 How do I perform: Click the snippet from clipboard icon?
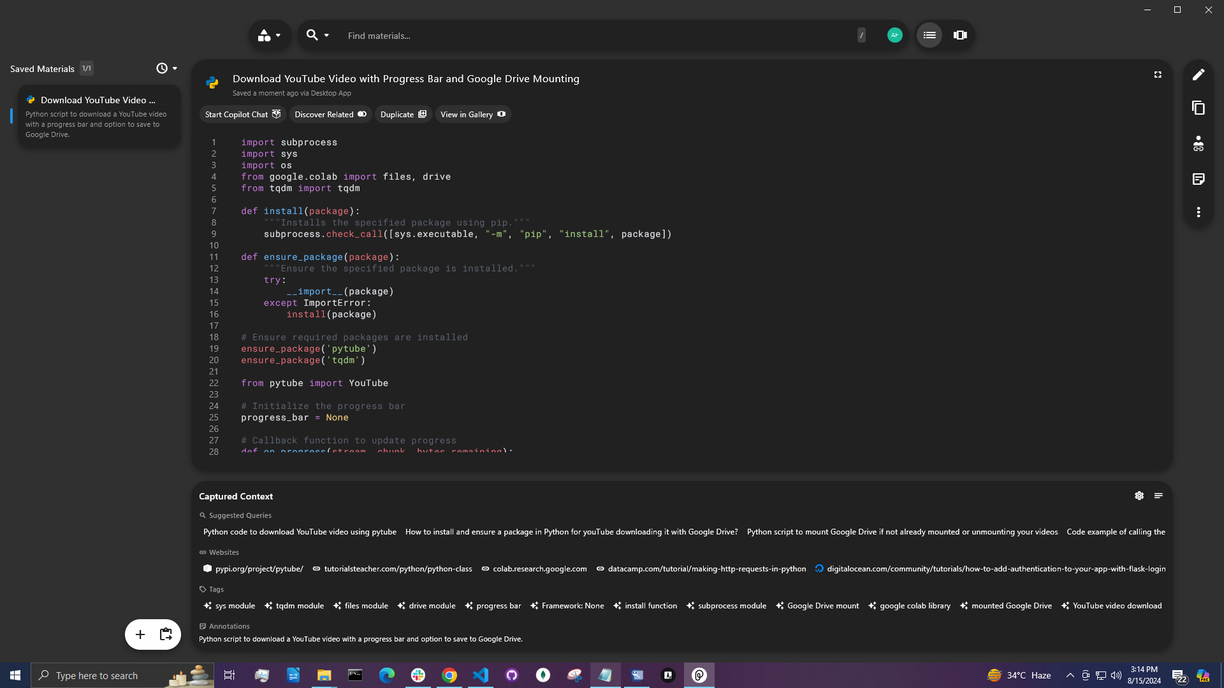166,634
